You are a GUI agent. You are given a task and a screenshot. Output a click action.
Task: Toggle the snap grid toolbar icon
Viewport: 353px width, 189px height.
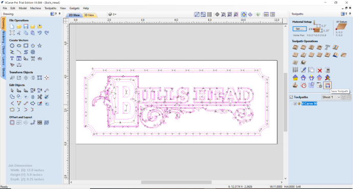click(209, 14)
